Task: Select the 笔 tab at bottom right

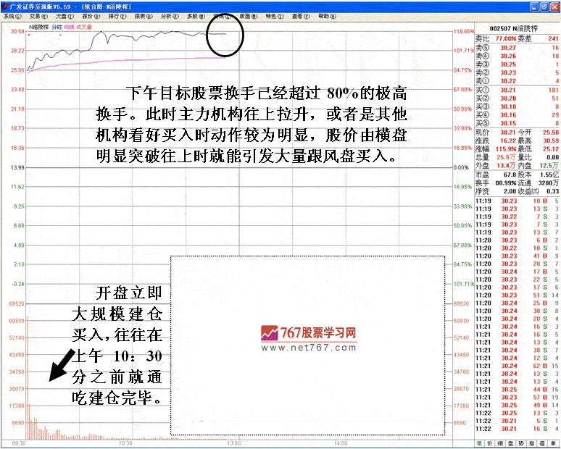Action: 479,442
